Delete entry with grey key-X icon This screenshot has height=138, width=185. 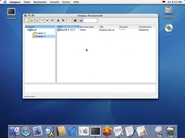coord(52,20)
